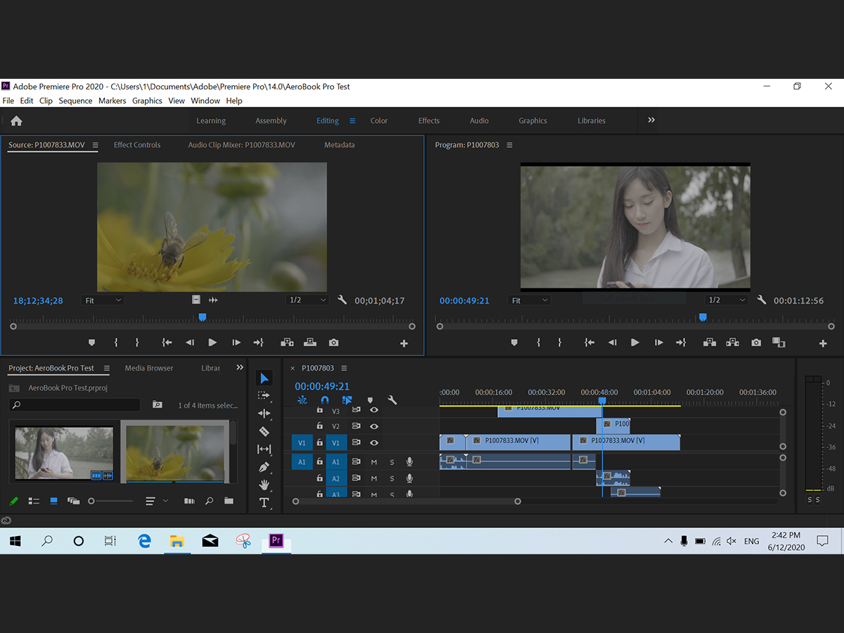844x633 pixels.
Task: Toggle the lock on track V1
Action: point(319,443)
